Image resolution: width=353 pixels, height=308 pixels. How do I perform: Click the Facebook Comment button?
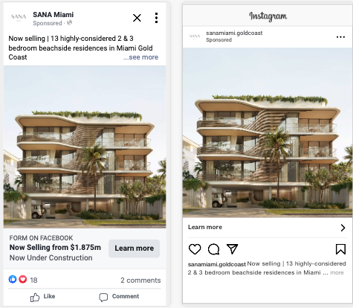click(119, 297)
